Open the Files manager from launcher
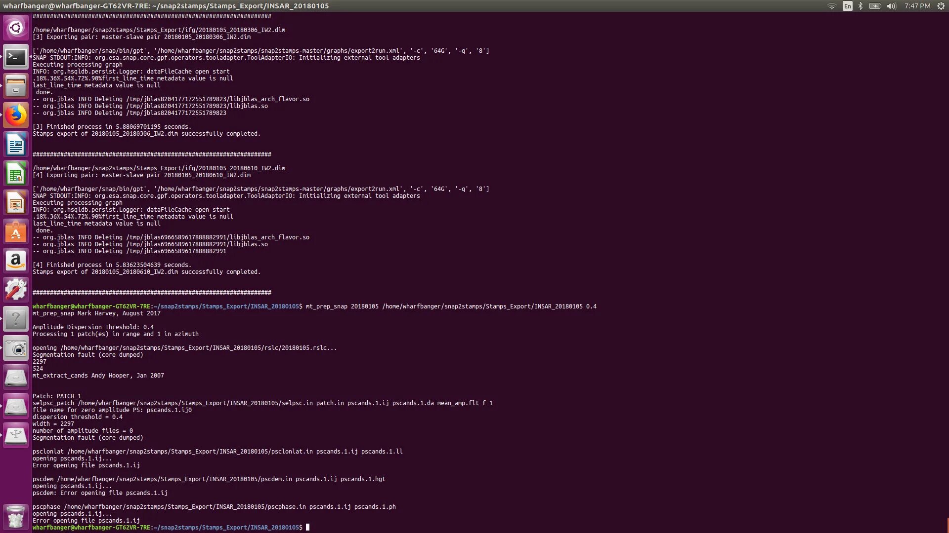This screenshot has height=533, width=949. coord(16,86)
